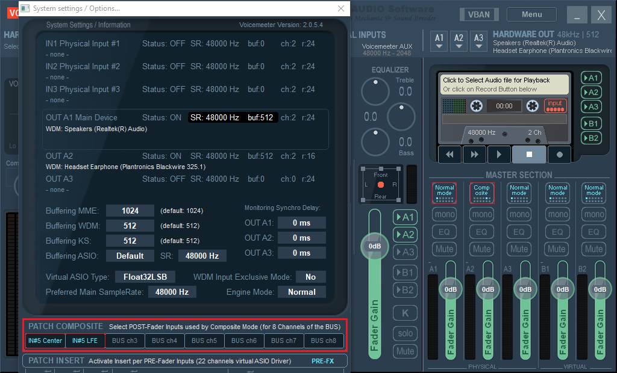Mute the virtual input strip
Image resolution: width=617 pixels, height=373 pixels.
[x=405, y=351]
